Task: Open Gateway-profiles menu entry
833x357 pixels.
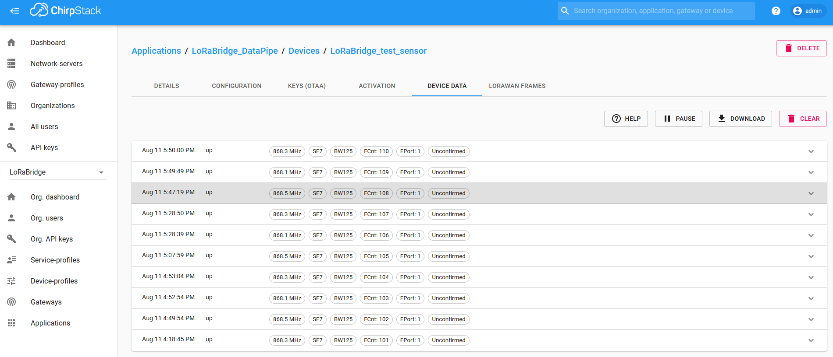Action: 58,84
